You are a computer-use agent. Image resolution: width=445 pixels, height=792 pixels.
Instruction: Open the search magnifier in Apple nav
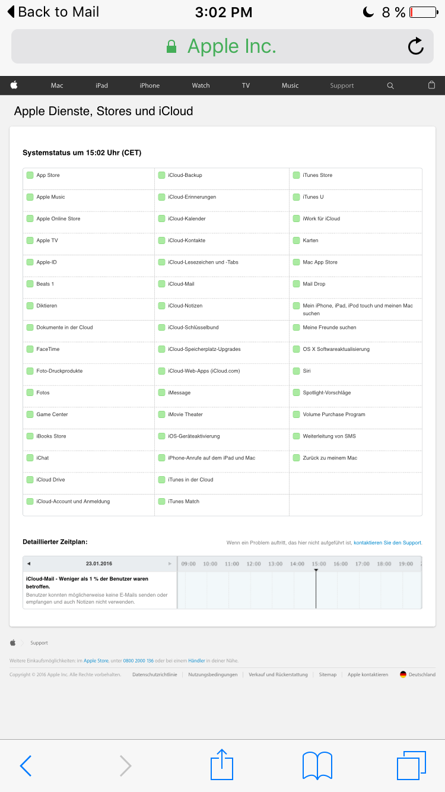pos(390,85)
